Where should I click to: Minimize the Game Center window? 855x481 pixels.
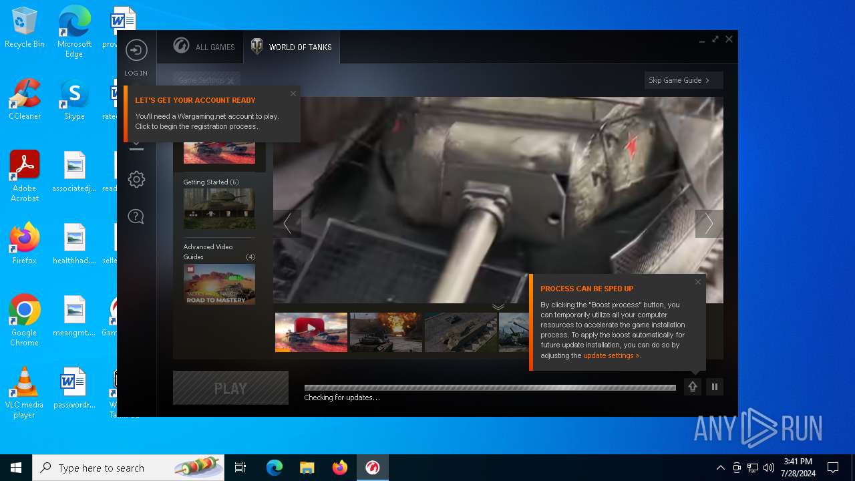pyautogui.click(x=702, y=40)
